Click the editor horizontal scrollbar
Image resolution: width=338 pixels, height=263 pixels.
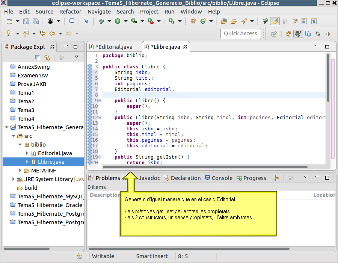[205, 167]
